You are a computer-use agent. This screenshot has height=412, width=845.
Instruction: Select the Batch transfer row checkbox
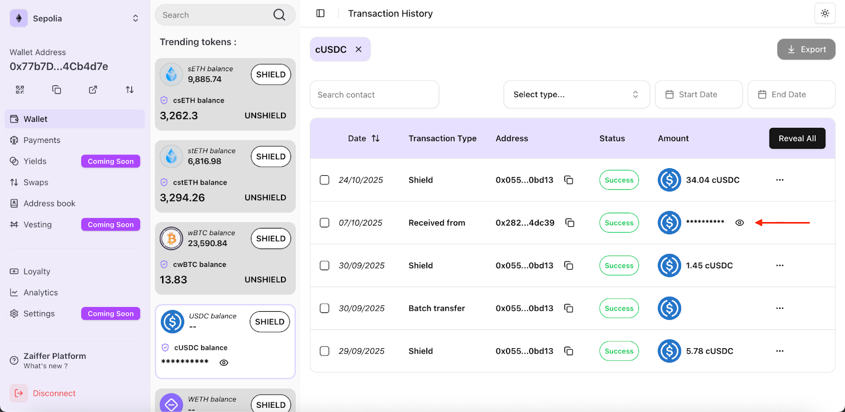click(325, 308)
